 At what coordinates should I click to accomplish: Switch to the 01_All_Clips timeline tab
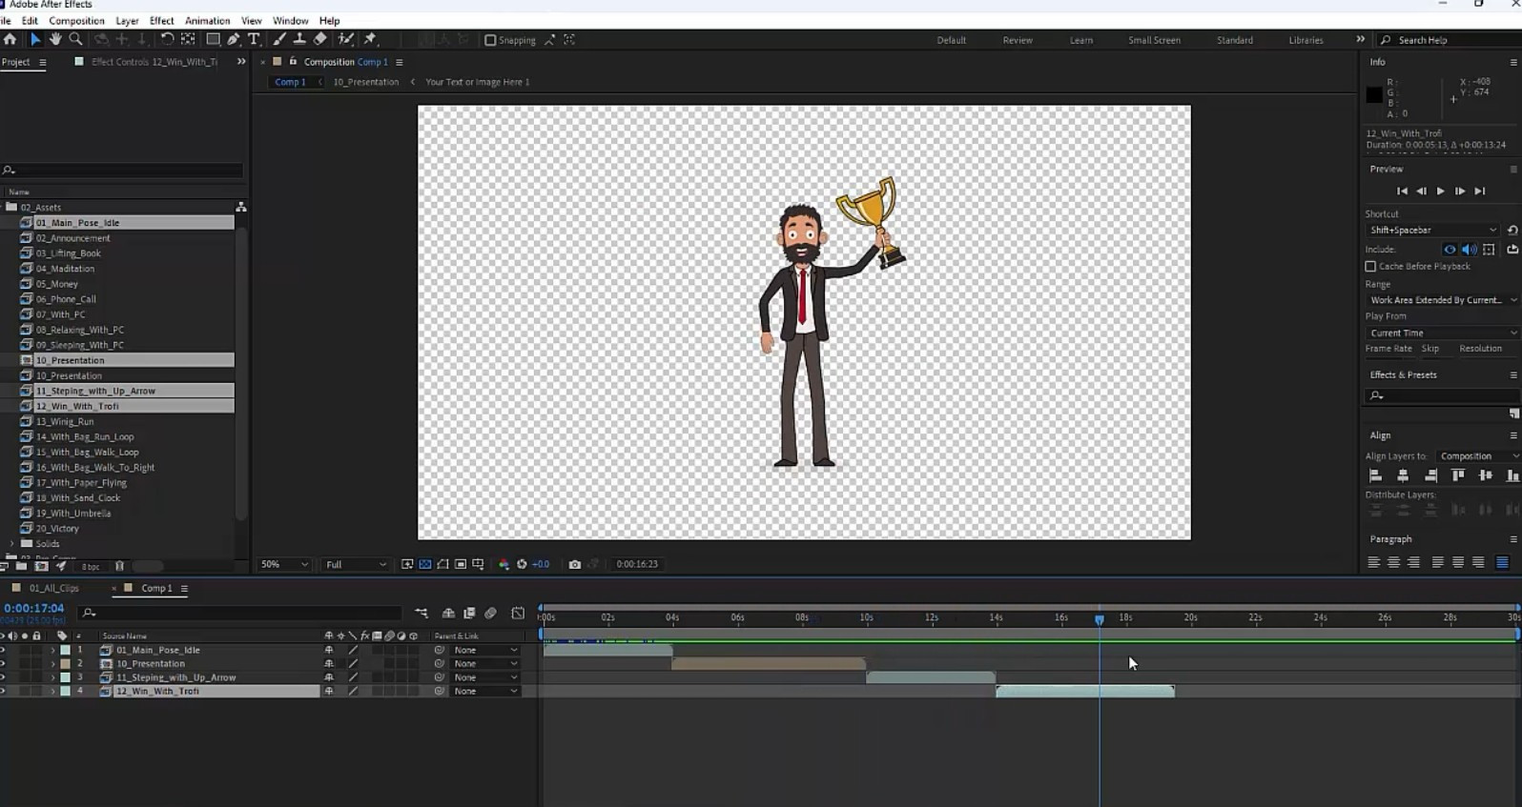(x=53, y=588)
